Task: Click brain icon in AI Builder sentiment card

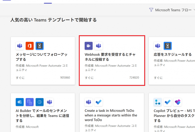Action: click(40, 102)
